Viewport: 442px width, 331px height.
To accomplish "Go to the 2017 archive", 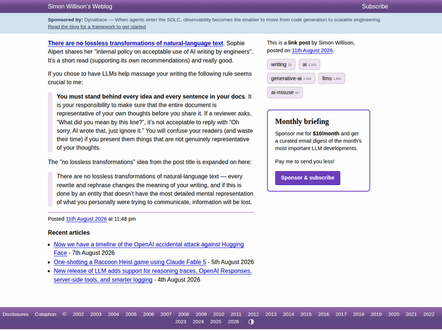I will [341, 314].
